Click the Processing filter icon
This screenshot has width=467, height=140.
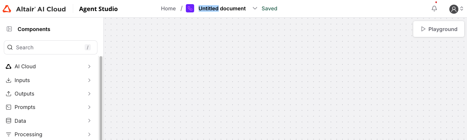9,134
